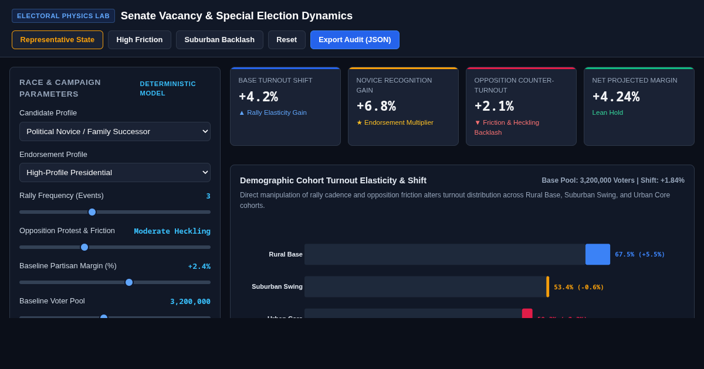704x369 pixels.
Task: Click the +2.4% baseline margin value
Action: 199,266
